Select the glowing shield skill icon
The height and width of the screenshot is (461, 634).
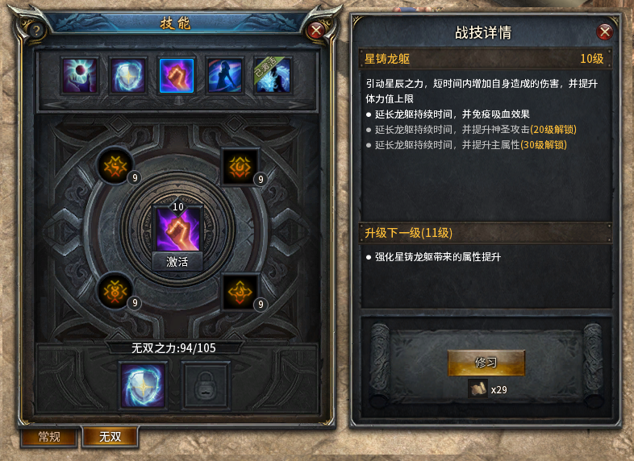click(x=128, y=76)
